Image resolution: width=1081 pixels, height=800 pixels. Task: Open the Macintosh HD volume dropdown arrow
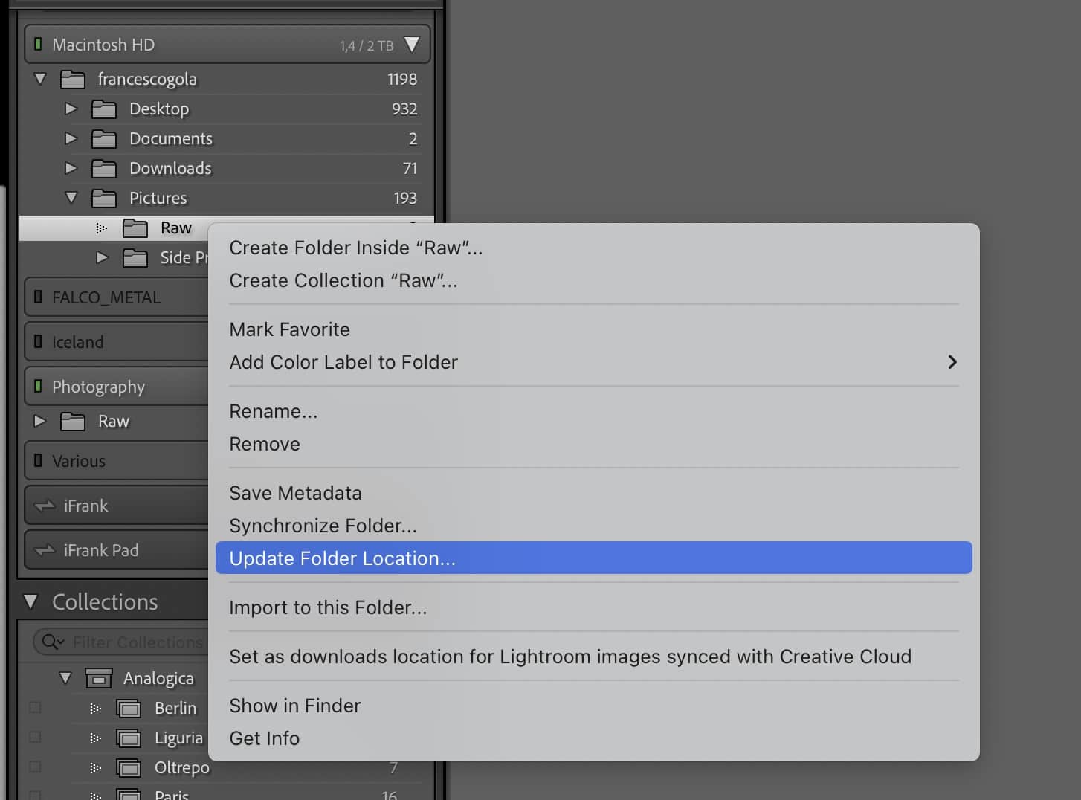411,45
